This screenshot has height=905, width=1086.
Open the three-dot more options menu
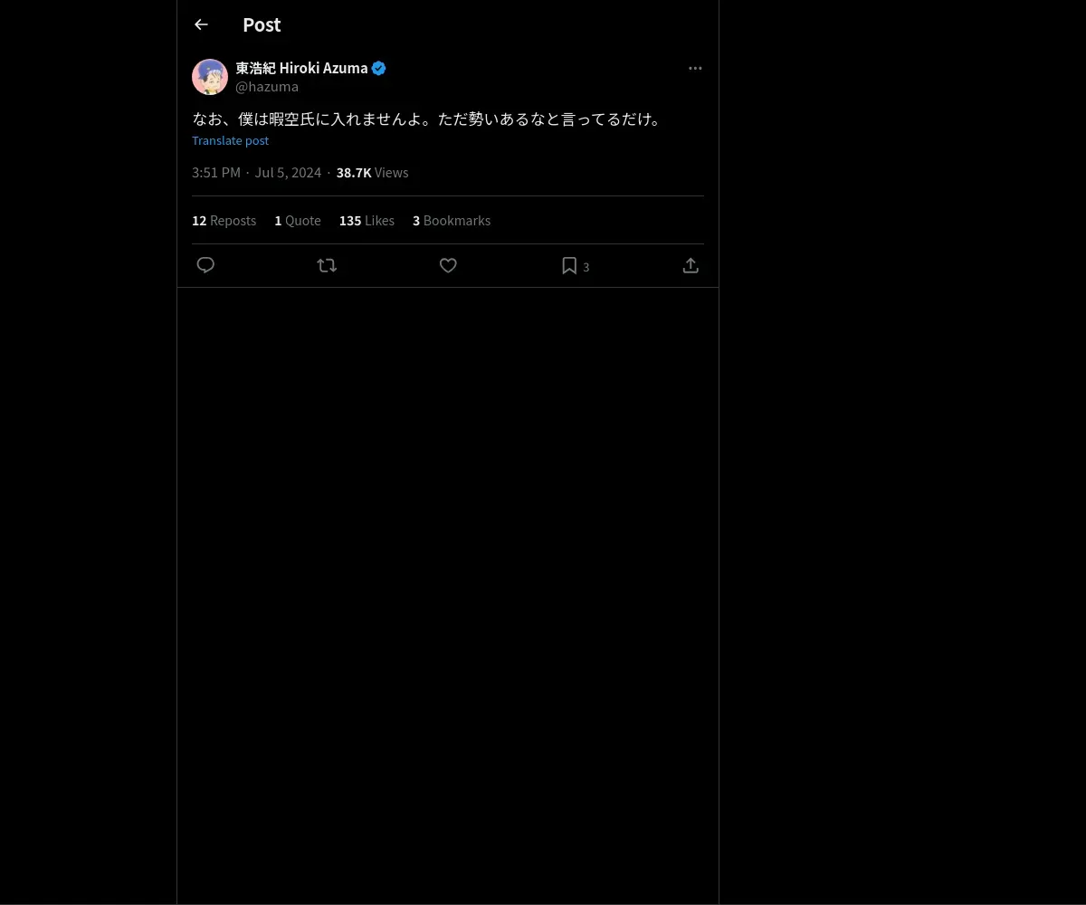coord(695,68)
